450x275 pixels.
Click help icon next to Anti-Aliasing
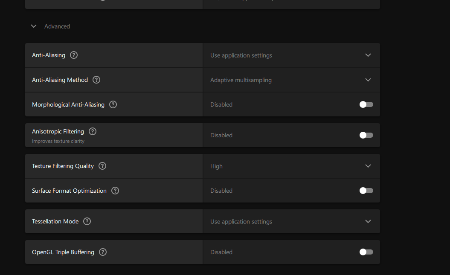click(x=74, y=55)
